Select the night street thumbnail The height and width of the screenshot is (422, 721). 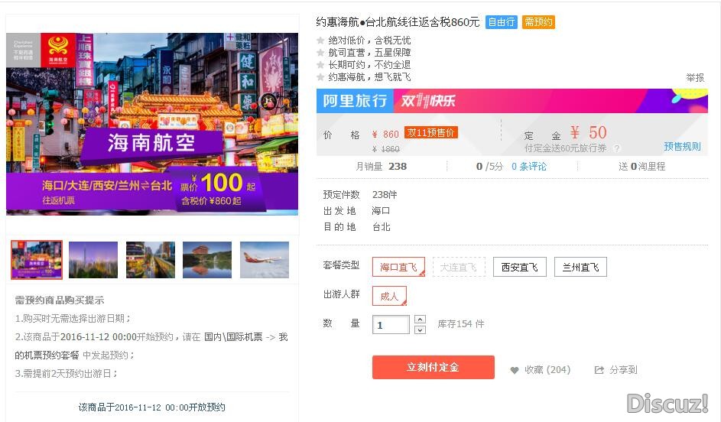coord(151,260)
